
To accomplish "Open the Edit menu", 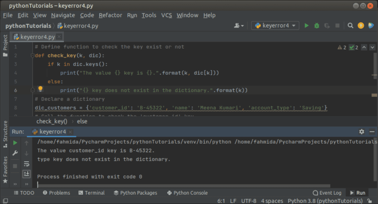I will 23,15.
